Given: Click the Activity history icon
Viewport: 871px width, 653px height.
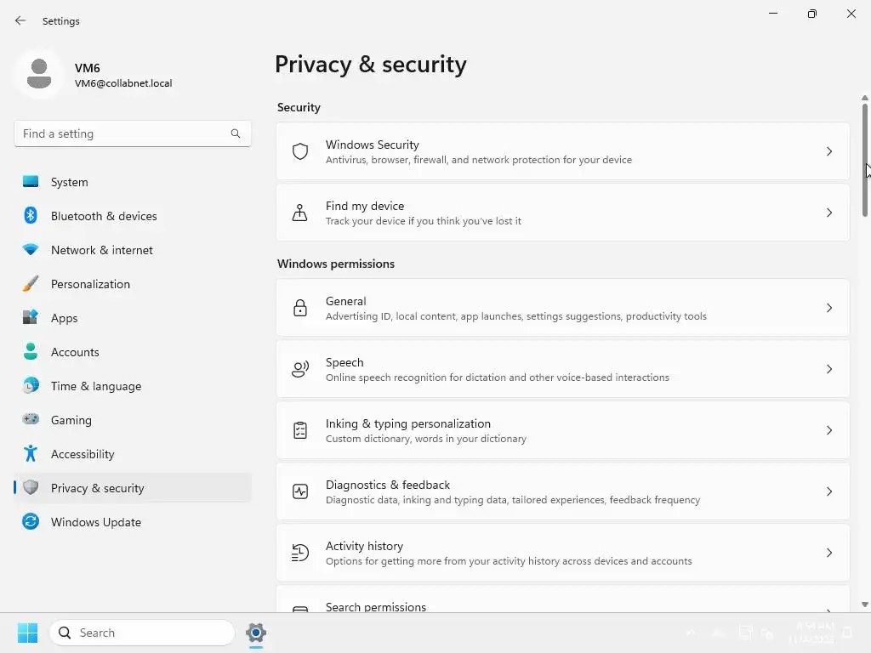Looking at the screenshot, I should (x=300, y=553).
